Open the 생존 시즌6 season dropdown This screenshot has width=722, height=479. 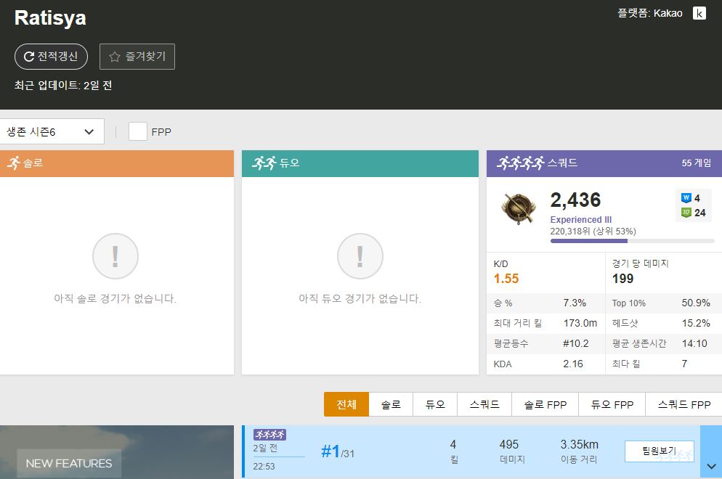(x=52, y=131)
